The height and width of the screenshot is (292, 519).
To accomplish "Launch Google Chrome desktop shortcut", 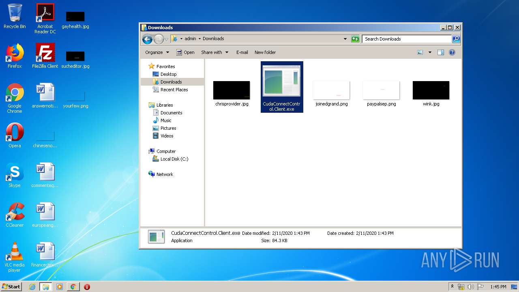I will click(15, 98).
